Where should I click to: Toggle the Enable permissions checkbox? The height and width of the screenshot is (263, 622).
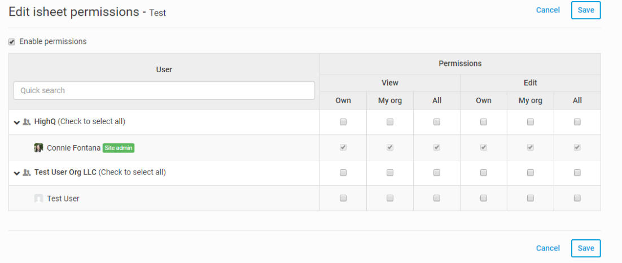pos(12,42)
